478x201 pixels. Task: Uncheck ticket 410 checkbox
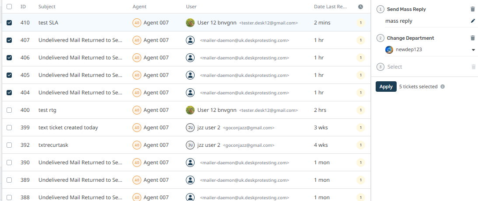(x=10, y=23)
